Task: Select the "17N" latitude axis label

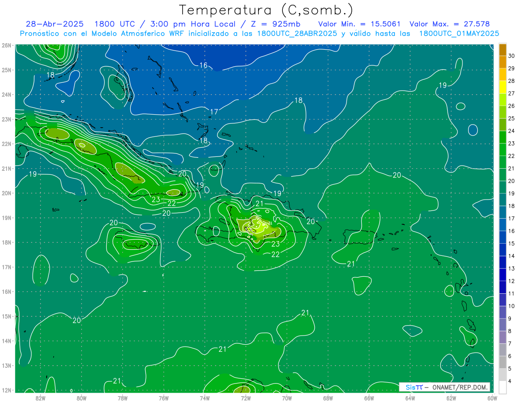Action: 7,267
